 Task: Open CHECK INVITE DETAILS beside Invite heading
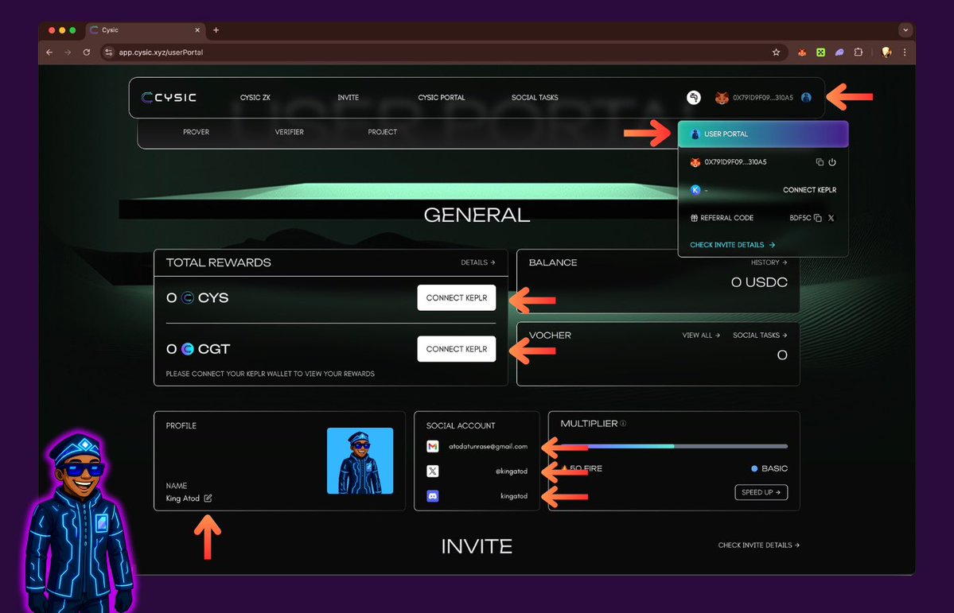pos(759,545)
